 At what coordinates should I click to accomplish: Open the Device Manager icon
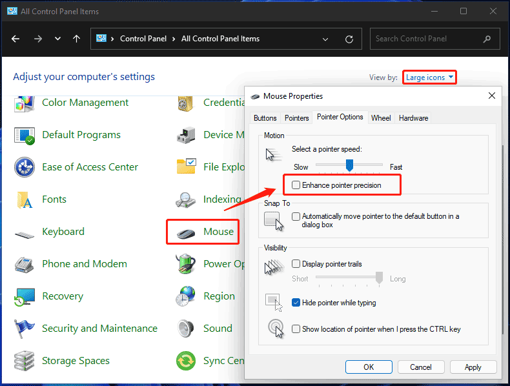(x=186, y=136)
